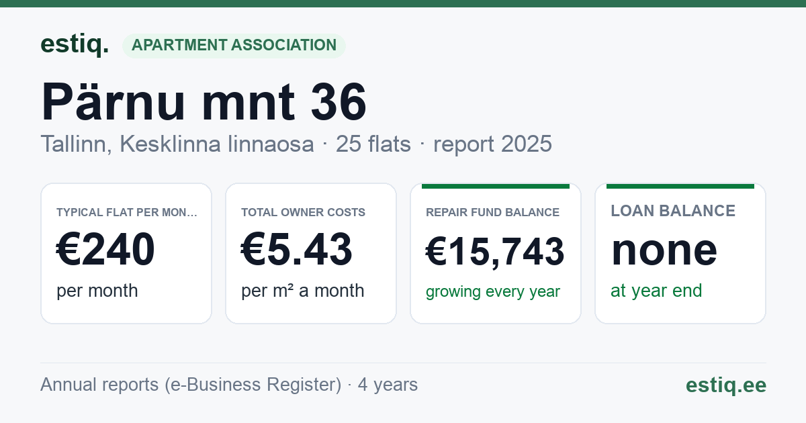This screenshot has width=806, height=423.
Task: Click the 'growing every year' text
Action: tap(493, 292)
